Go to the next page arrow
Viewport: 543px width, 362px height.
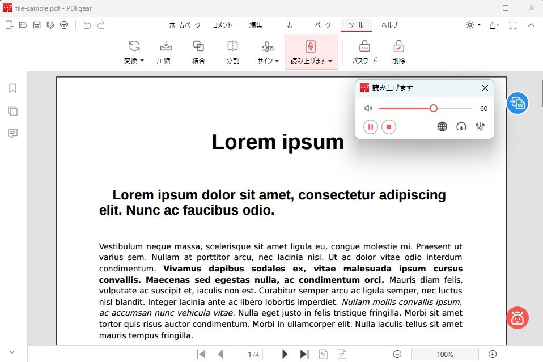pyautogui.click(x=285, y=354)
